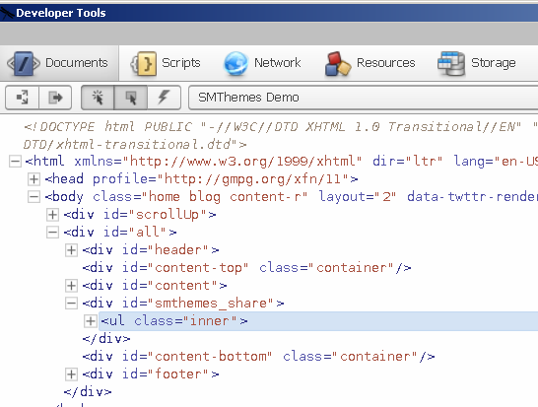Screen dimensions: 538x407
Task: Select the ul class inner row
Action: (318, 321)
